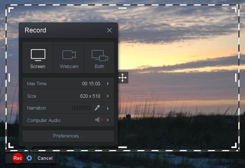This screenshot has height=168, width=245.
Task: Click the Narration audio level meter
Action: [x=82, y=108]
